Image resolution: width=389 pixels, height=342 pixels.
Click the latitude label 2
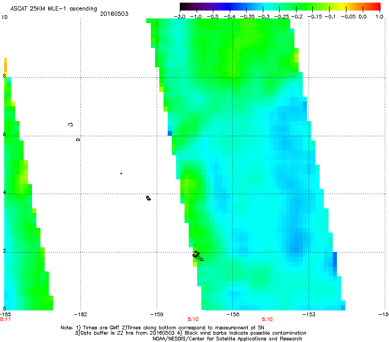[4, 250]
